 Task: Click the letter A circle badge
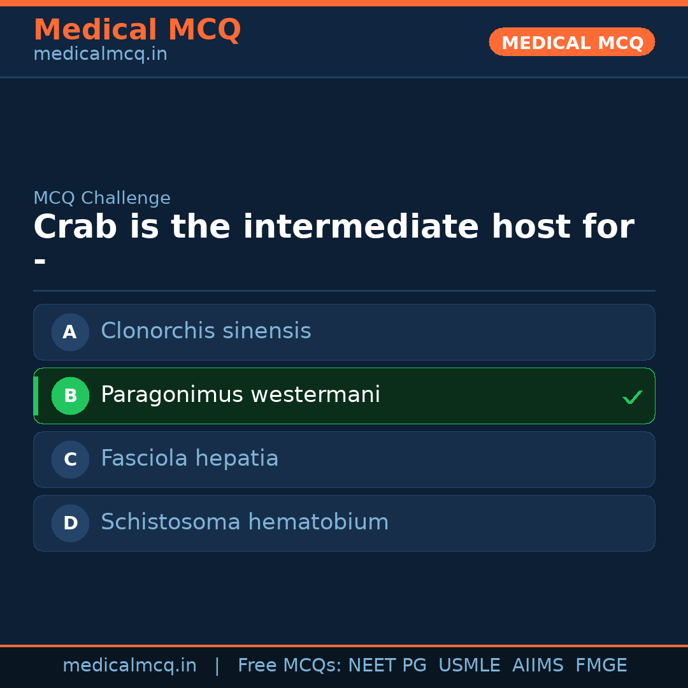coord(70,332)
